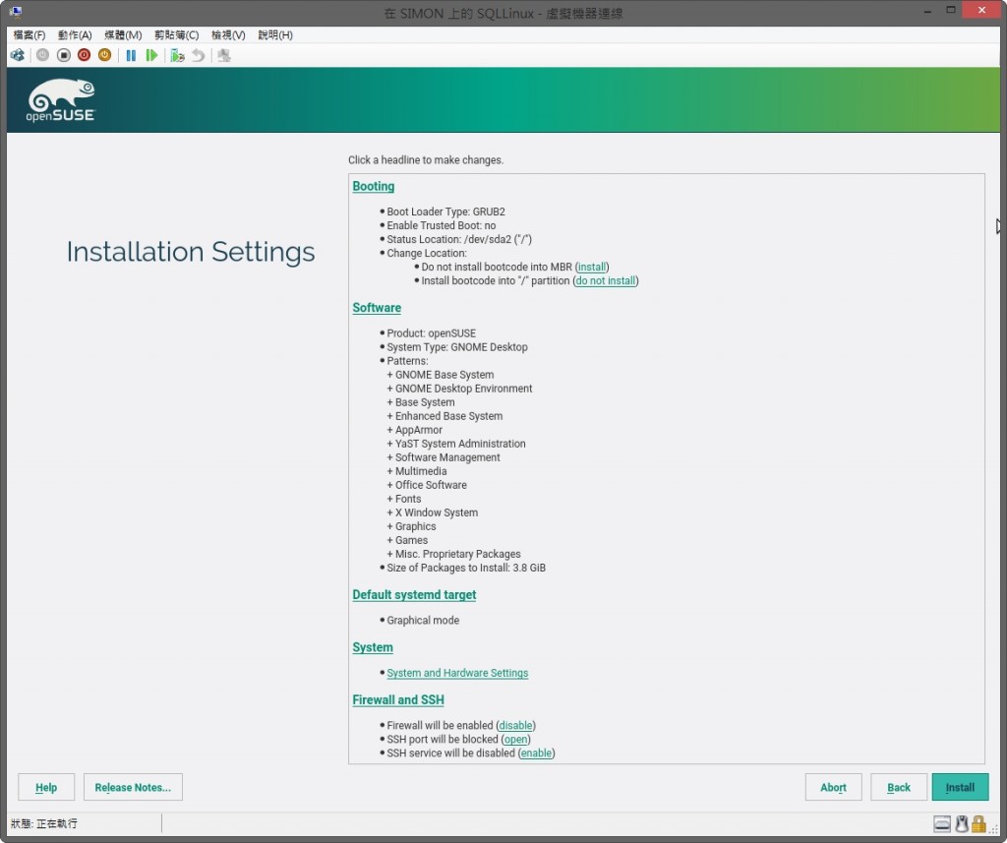Open the 說明(H) menu
The width and height of the screenshot is (1007, 843).
275,34
